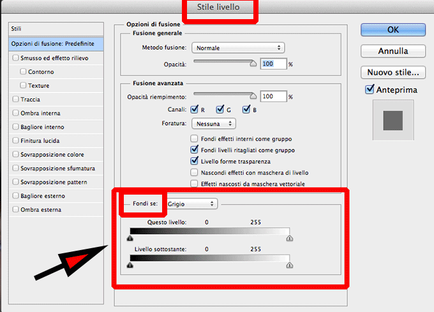
Task: Click the Opacità riempimento slider handle
Action: pos(253,96)
